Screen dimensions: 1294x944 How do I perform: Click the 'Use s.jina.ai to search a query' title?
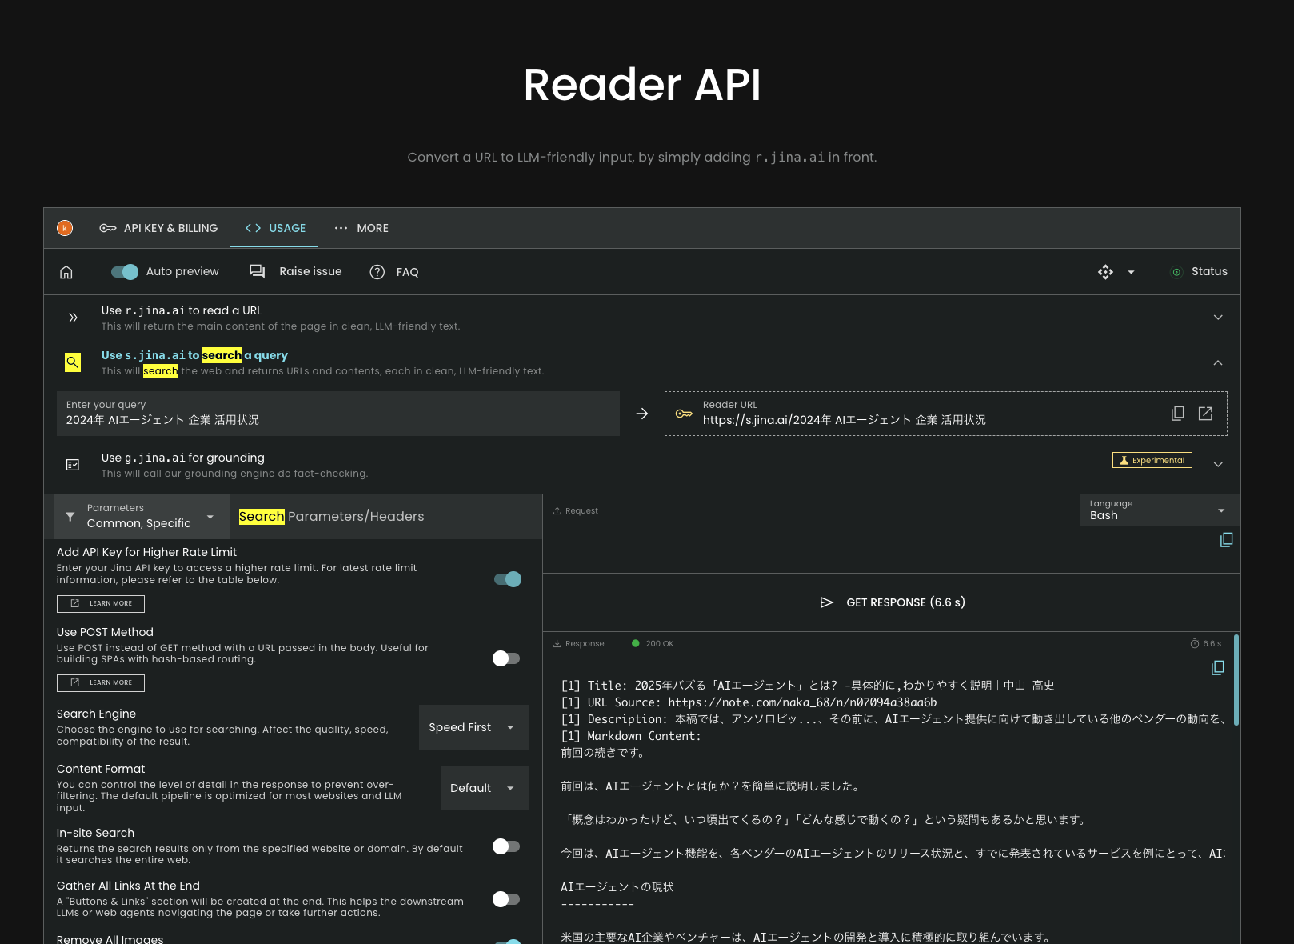(194, 355)
